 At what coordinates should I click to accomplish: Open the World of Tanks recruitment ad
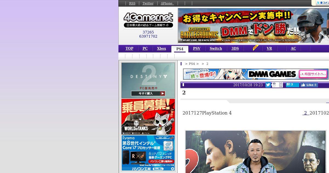click(x=148, y=117)
